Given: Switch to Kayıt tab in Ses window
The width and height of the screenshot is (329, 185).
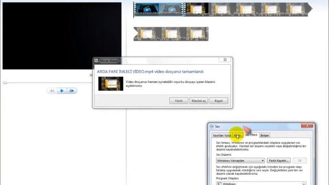Looking at the screenshot, I should click(237, 136).
